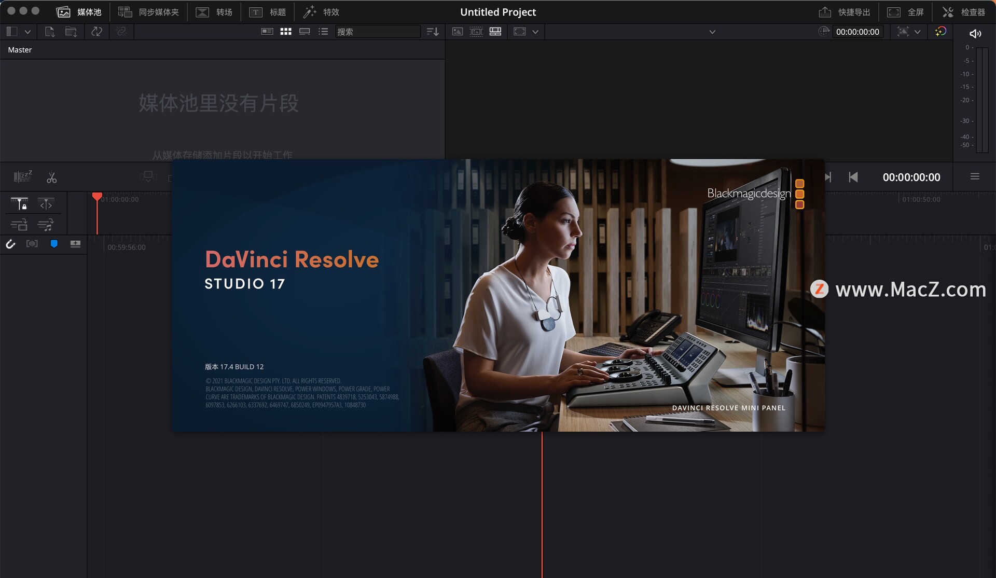Switch to filmstrip view icon
This screenshot has height=578, width=996.
[305, 32]
